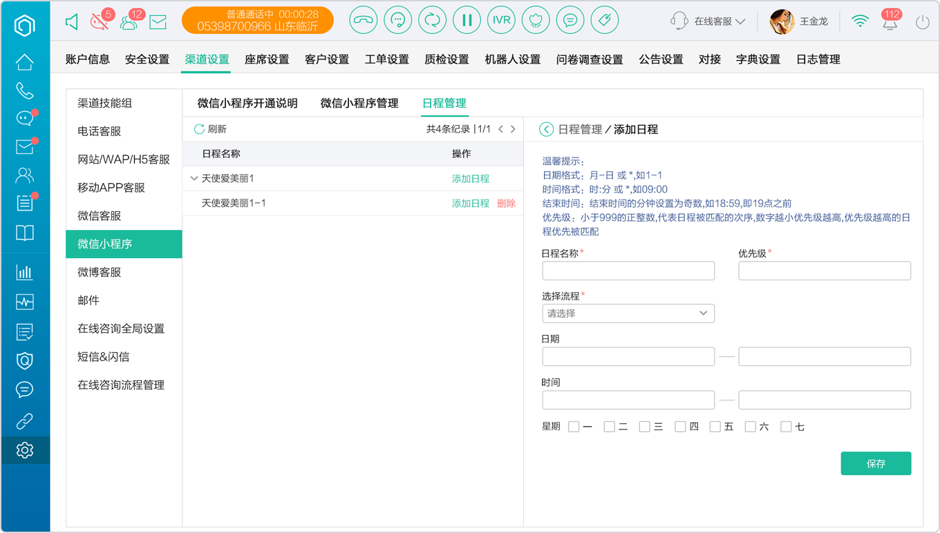Collapse the 天使爱美丽1 row chevron
This screenshot has width=940, height=533.
[x=194, y=178]
